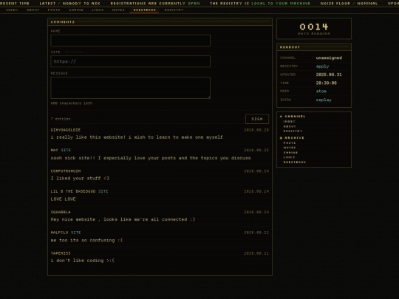Open Links in the top navigation bar
The width and height of the screenshot is (399, 299).
(98, 10)
